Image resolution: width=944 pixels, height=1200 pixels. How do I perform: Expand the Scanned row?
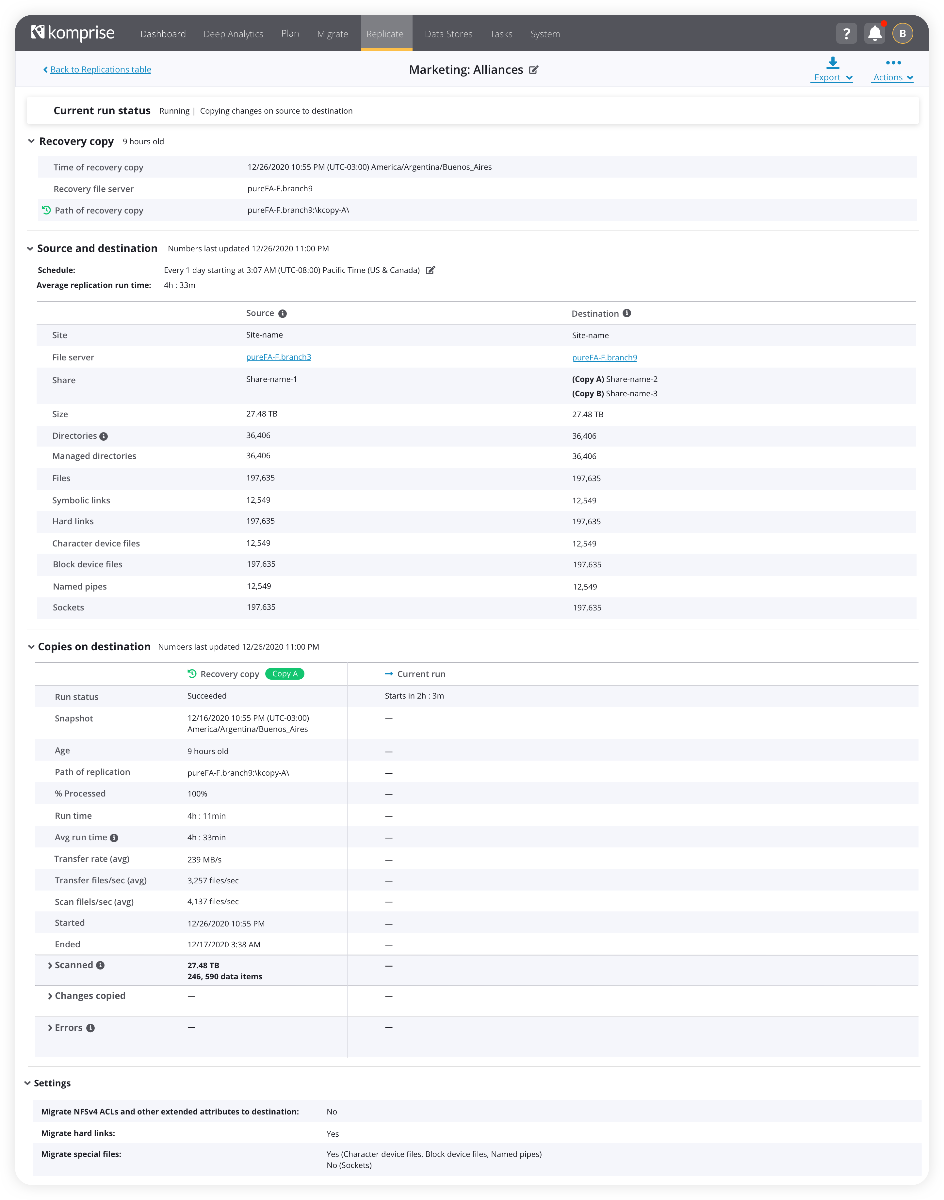pos(50,965)
